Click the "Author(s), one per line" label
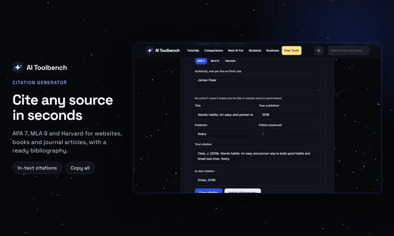Image resolution: width=394 pixels, height=236 pixels. [x=218, y=71]
